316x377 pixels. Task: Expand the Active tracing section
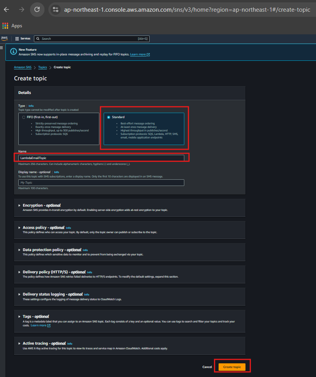pyautogui.click(x=19, y=343)
